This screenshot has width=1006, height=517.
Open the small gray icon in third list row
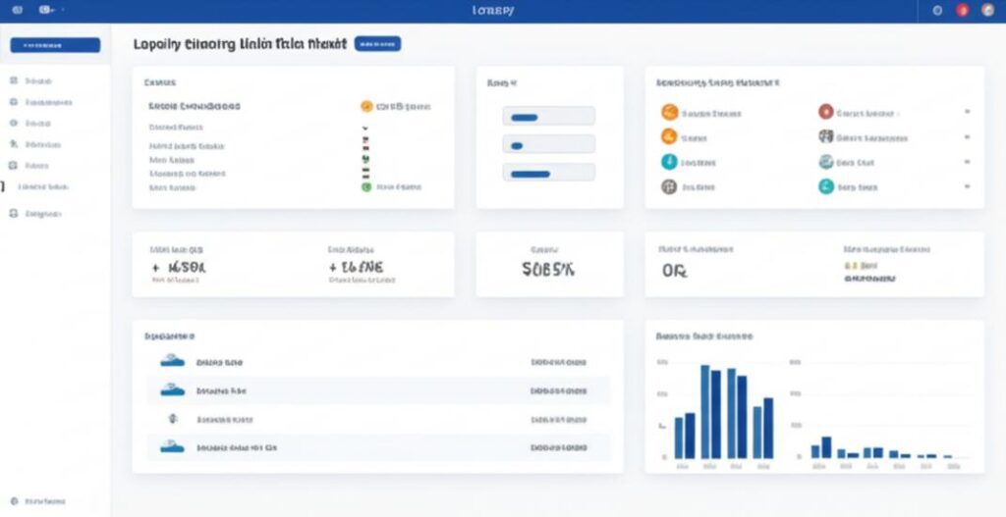click(x=172, y=418)
